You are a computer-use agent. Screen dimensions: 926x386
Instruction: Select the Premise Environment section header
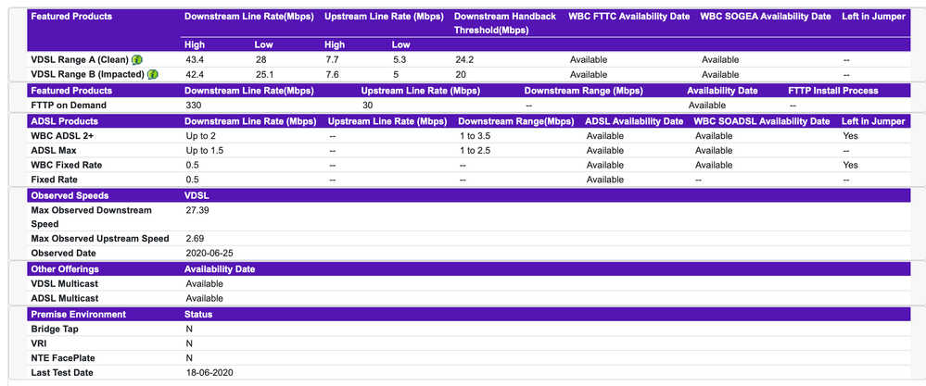point(77,315)
